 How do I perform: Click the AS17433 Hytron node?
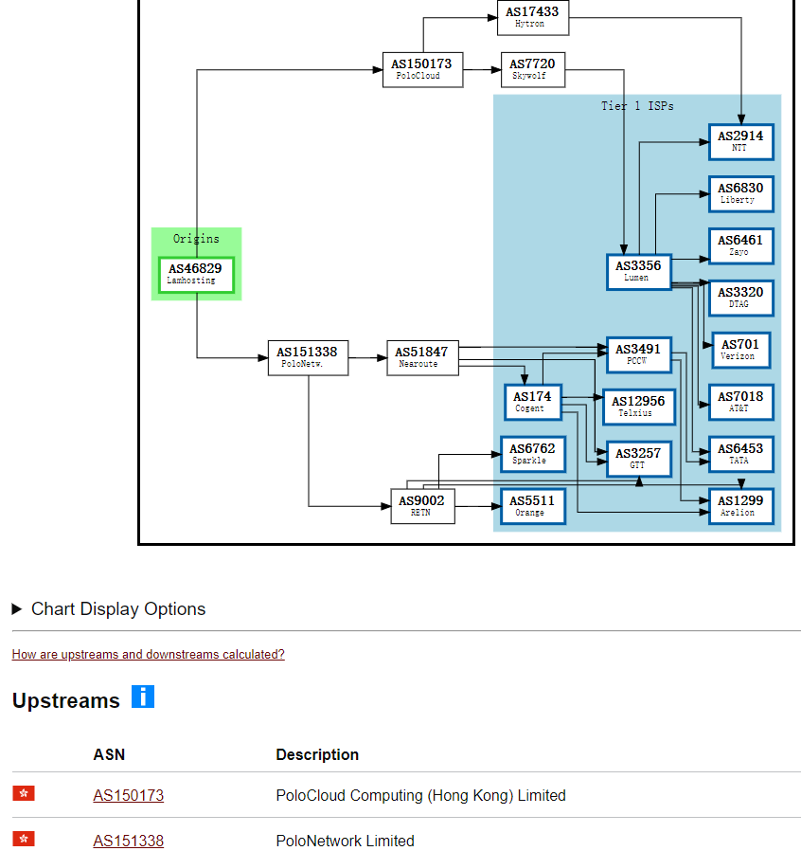532,17
